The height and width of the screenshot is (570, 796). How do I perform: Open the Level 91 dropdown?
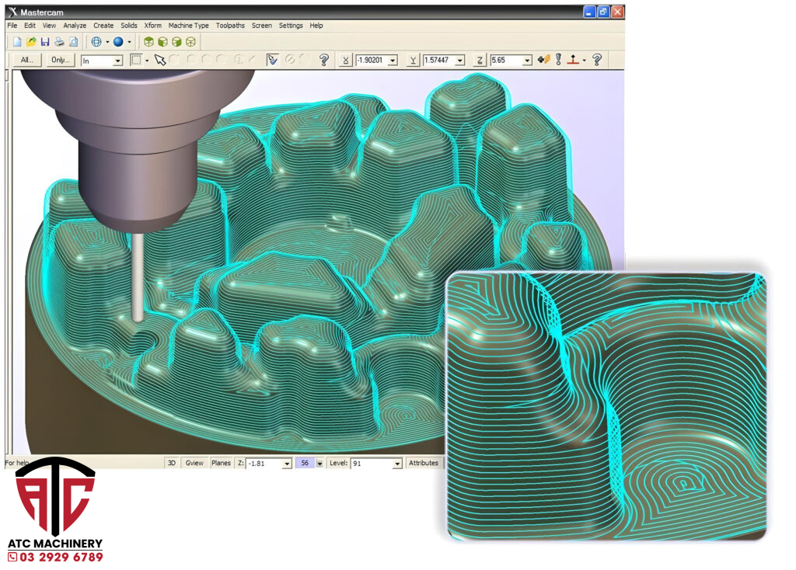[397, 464]
